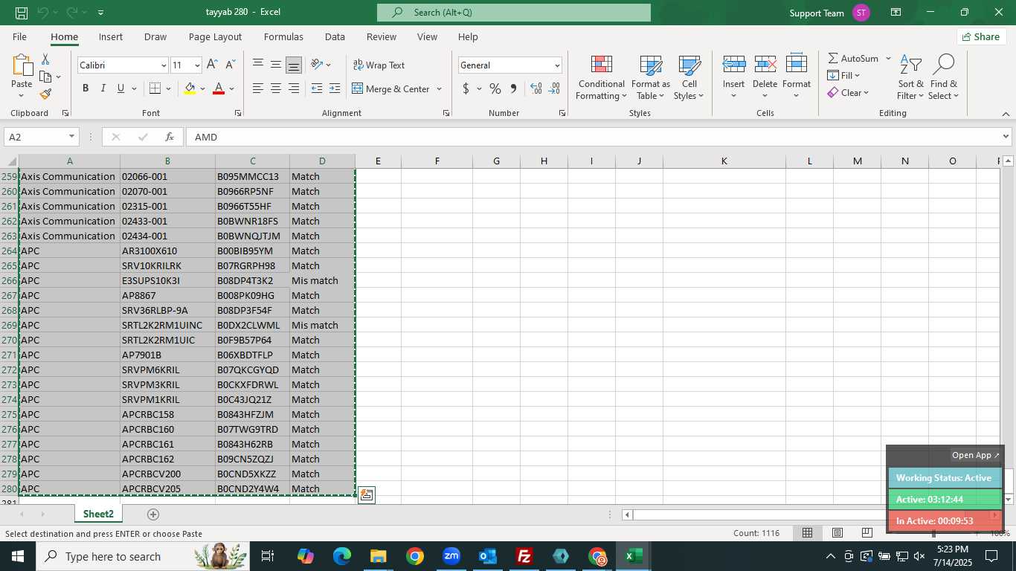Apply red font color A
Viewport: 1016px width, 571px height.
tap(219, 88)
